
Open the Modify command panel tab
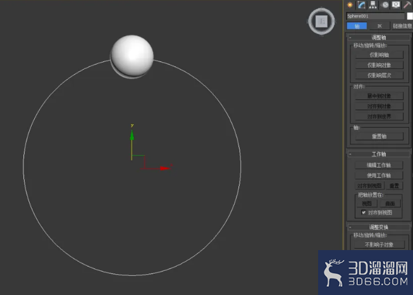361,4
